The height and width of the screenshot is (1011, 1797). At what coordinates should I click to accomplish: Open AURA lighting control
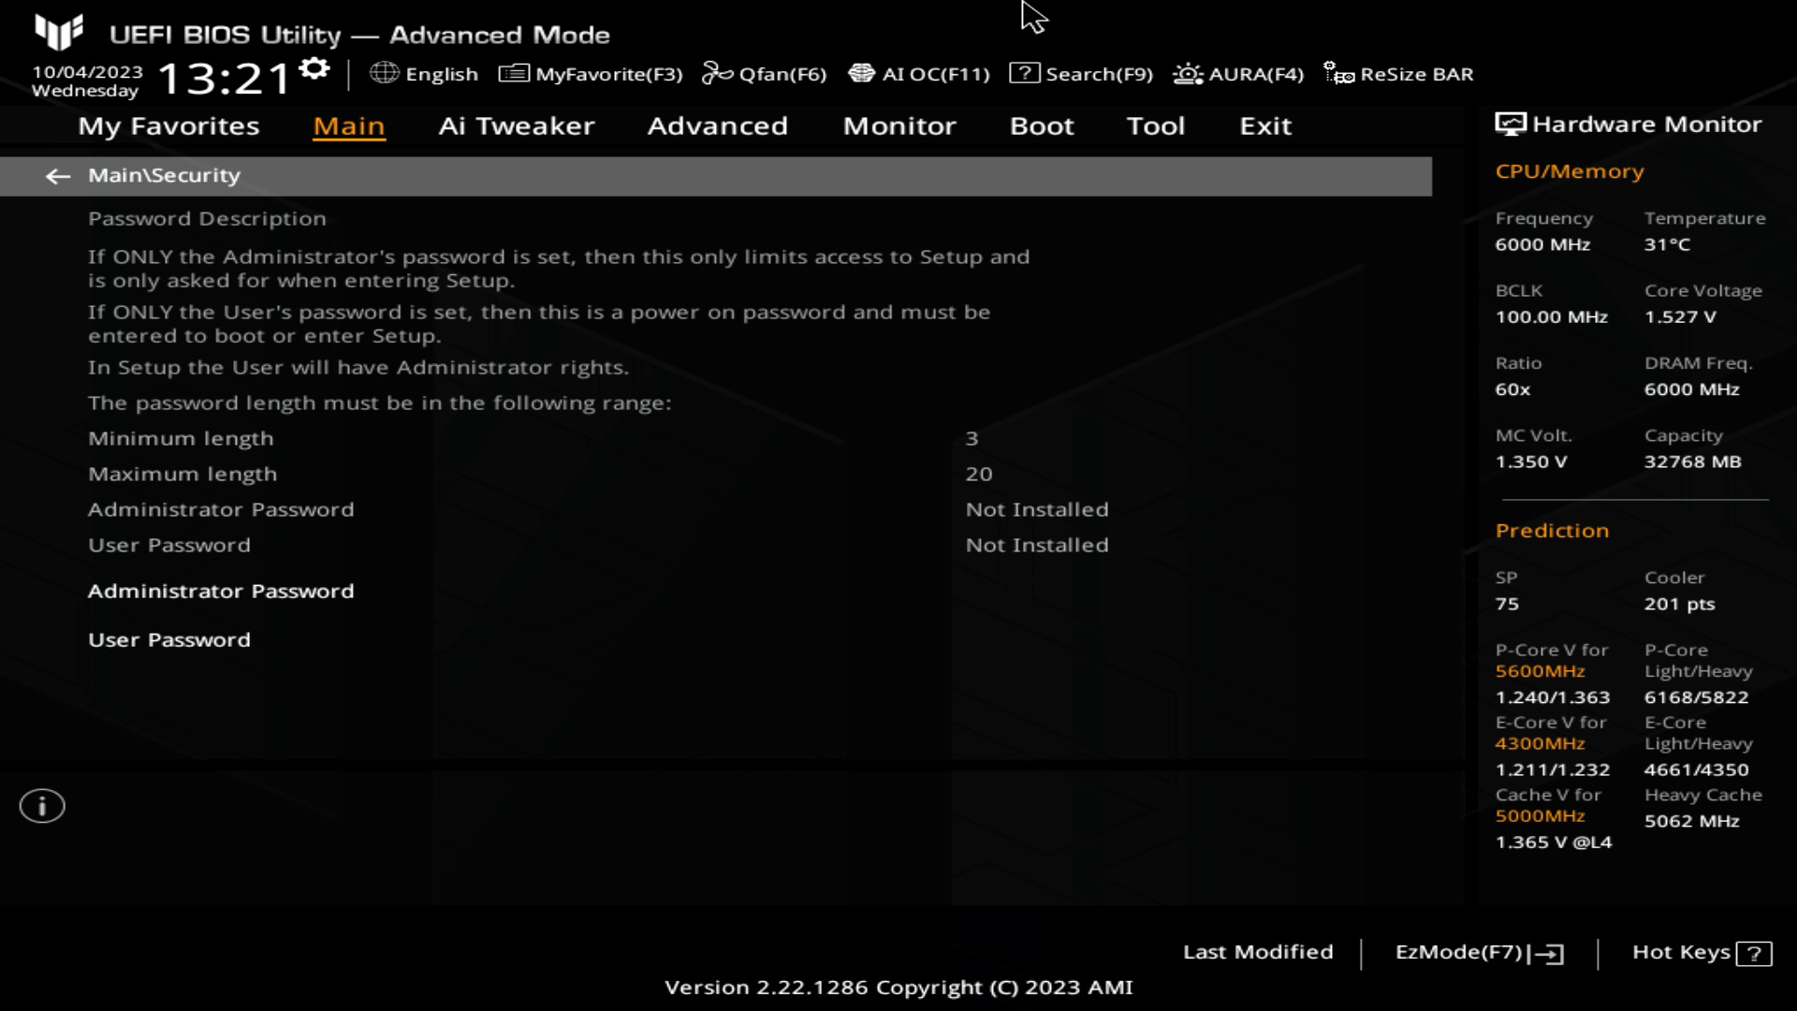1236,74
